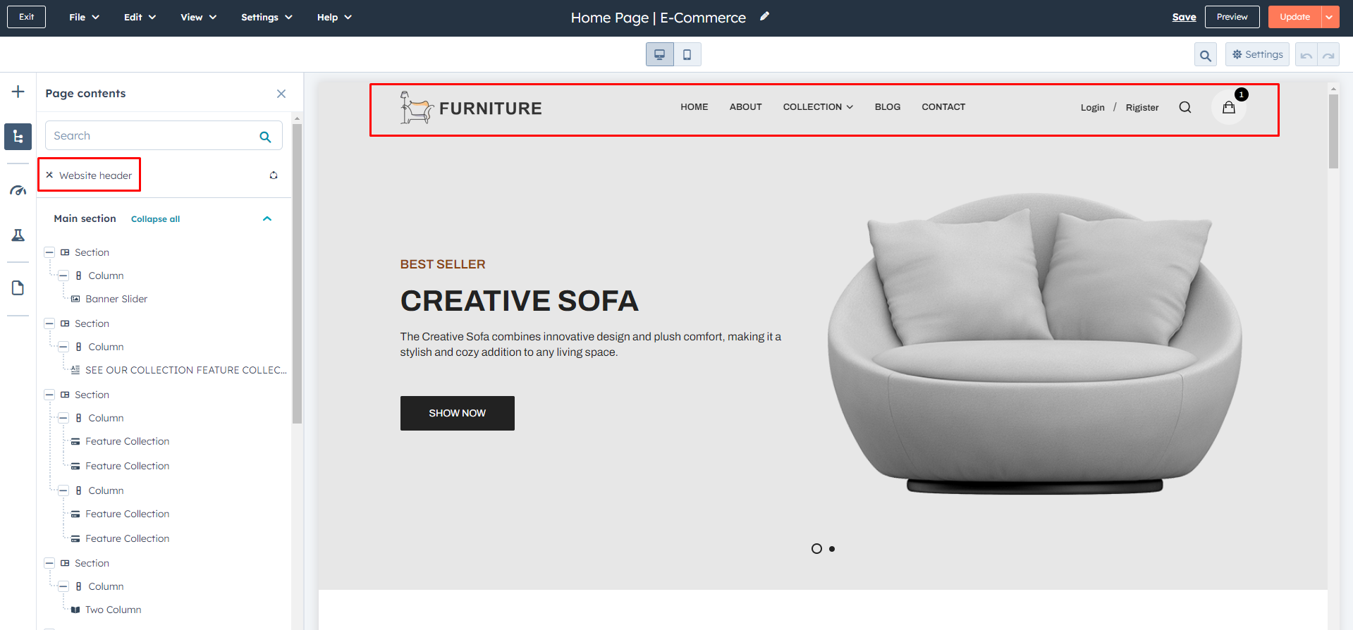
Task: Collapse the Main section chevron
Action: (267, 218)
